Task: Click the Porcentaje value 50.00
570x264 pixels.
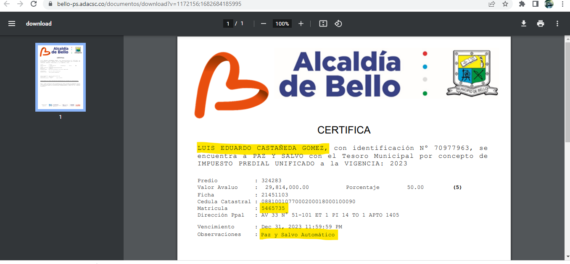Action: click(x=415, y=187)
